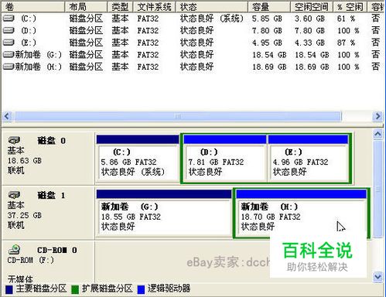Click the 87 % free percentage
386x297 pixels.
[x=346, y=43]
